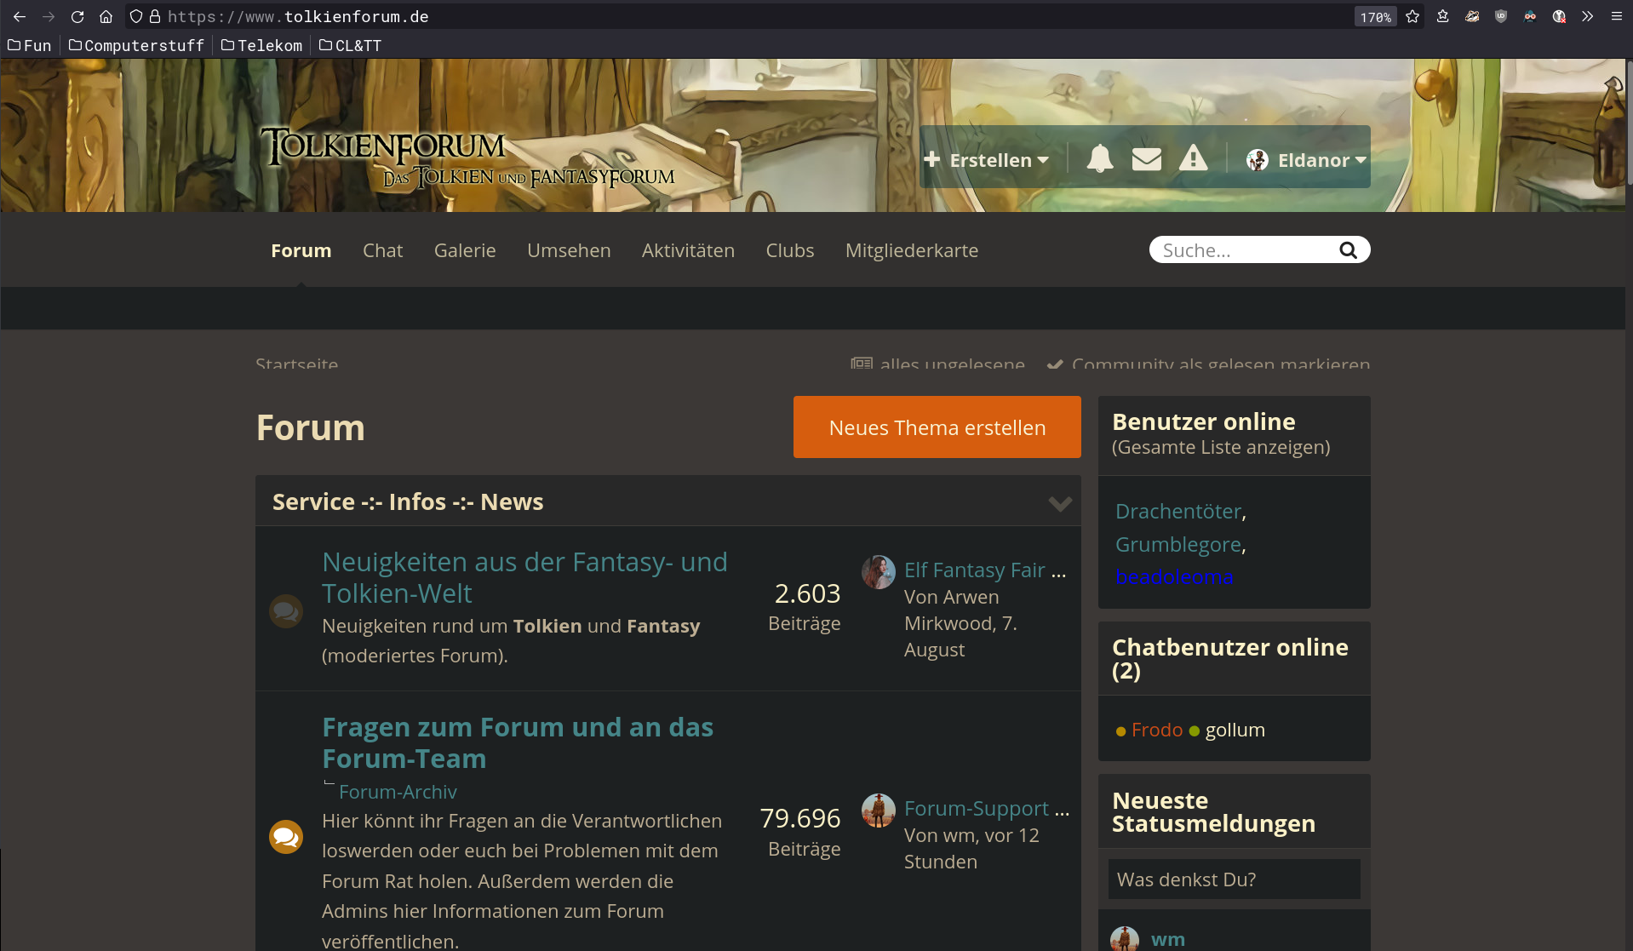Screen dimensions: 1633x951
Task: Open the Eldanor user menu
Action: 1306,160
